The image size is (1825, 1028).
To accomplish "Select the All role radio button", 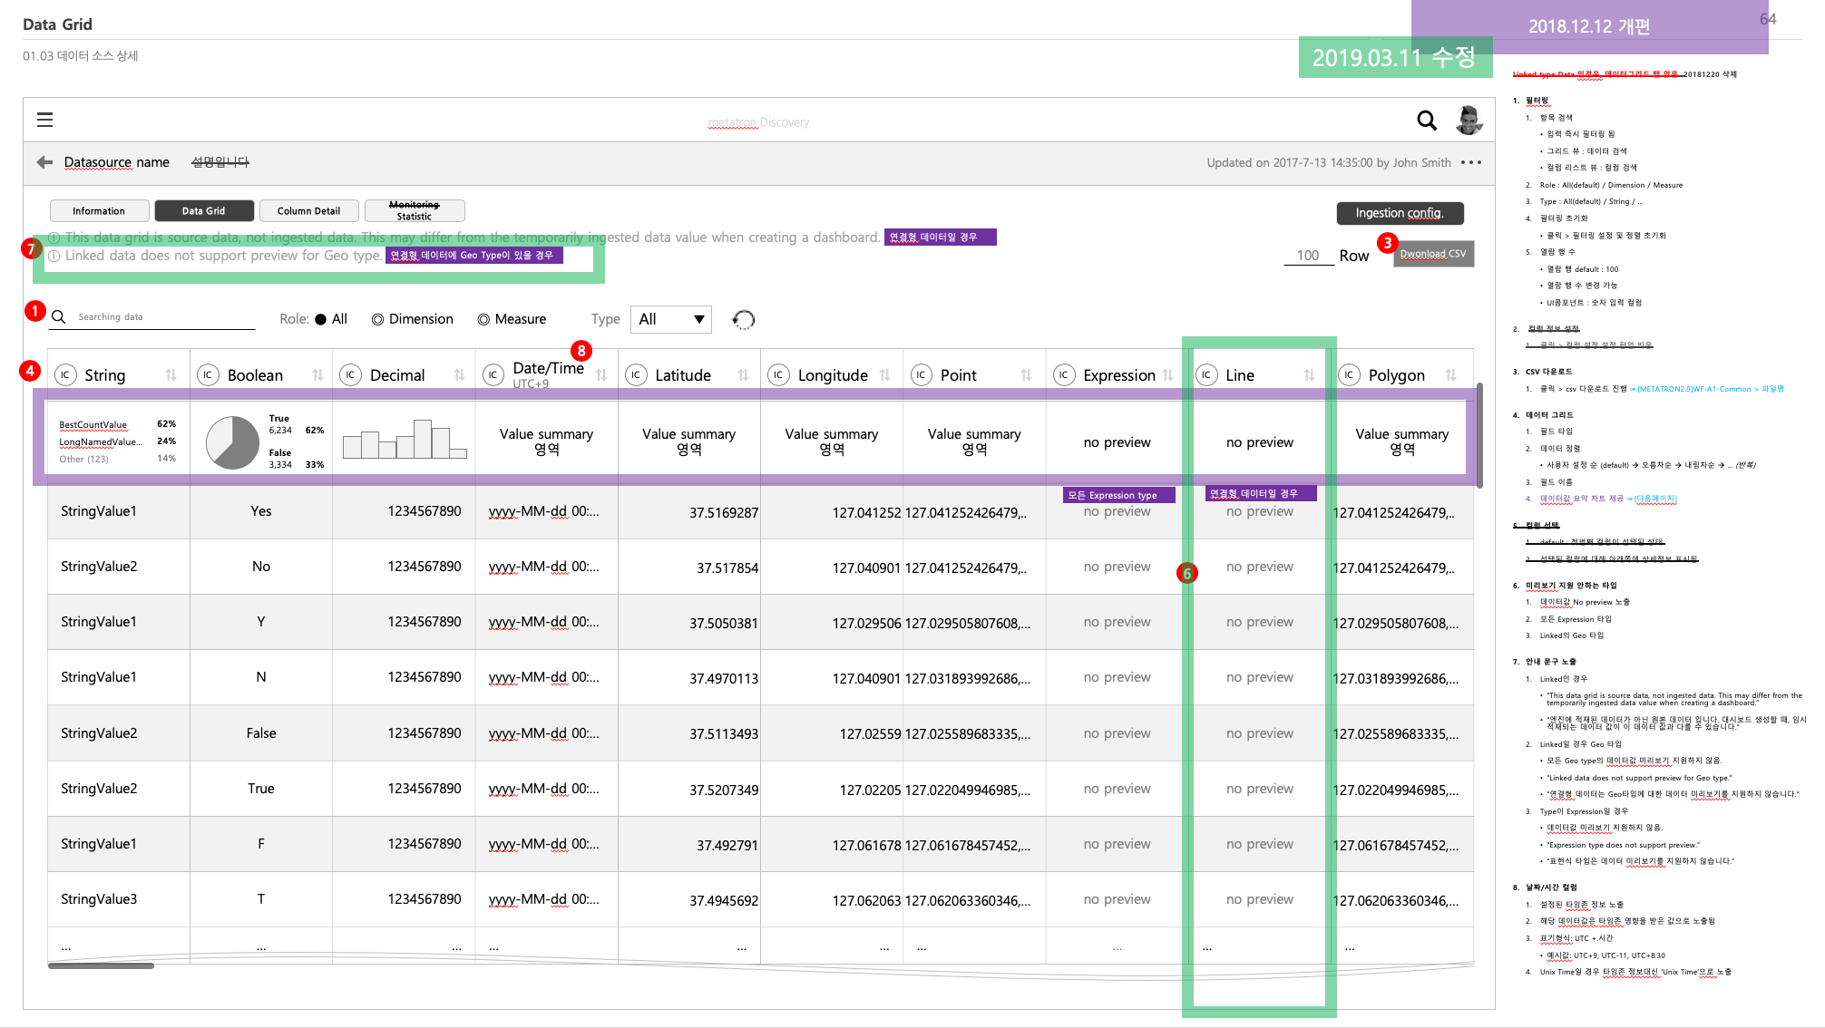I will click(320, 319).
